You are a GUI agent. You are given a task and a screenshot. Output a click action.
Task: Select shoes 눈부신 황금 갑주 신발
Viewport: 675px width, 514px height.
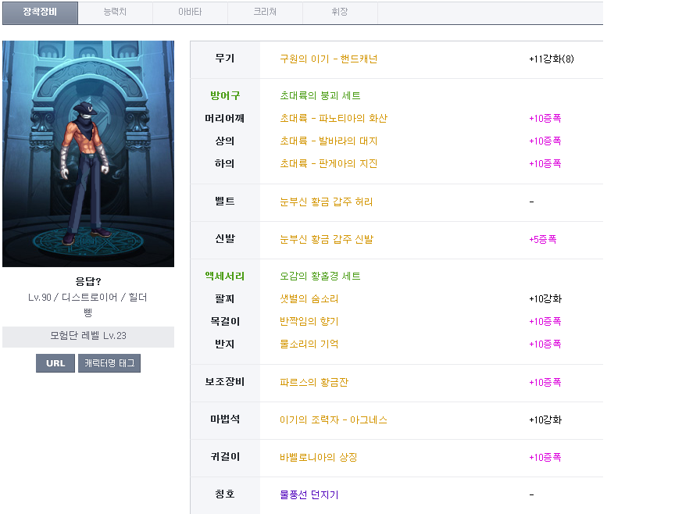[326, 240]
